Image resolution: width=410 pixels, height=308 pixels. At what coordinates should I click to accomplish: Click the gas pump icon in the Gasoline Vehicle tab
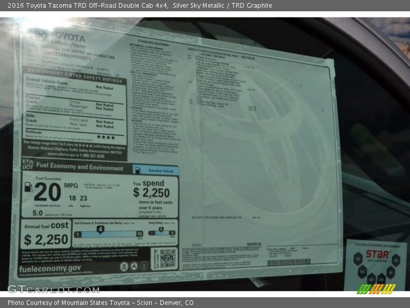click(x=138, y=170)
